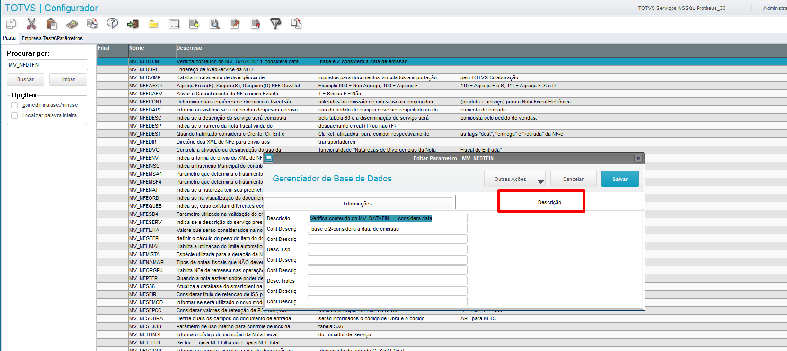
Task: Select the MV_NFS_JOB row
Action: click(442, 326)
